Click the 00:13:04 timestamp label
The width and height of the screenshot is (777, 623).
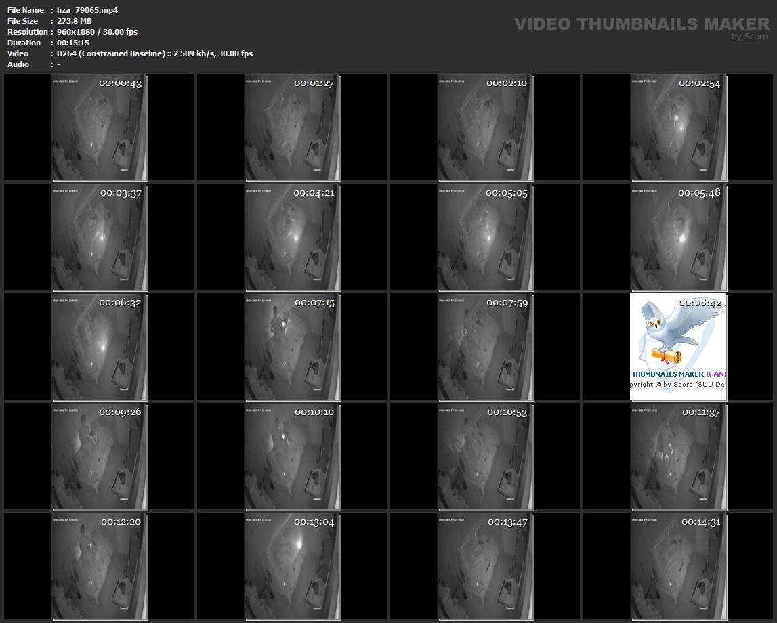(314, 522)
